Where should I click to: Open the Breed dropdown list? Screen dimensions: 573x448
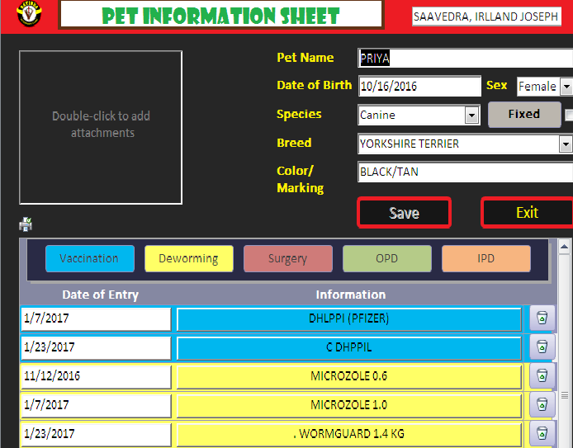(566, 144)
